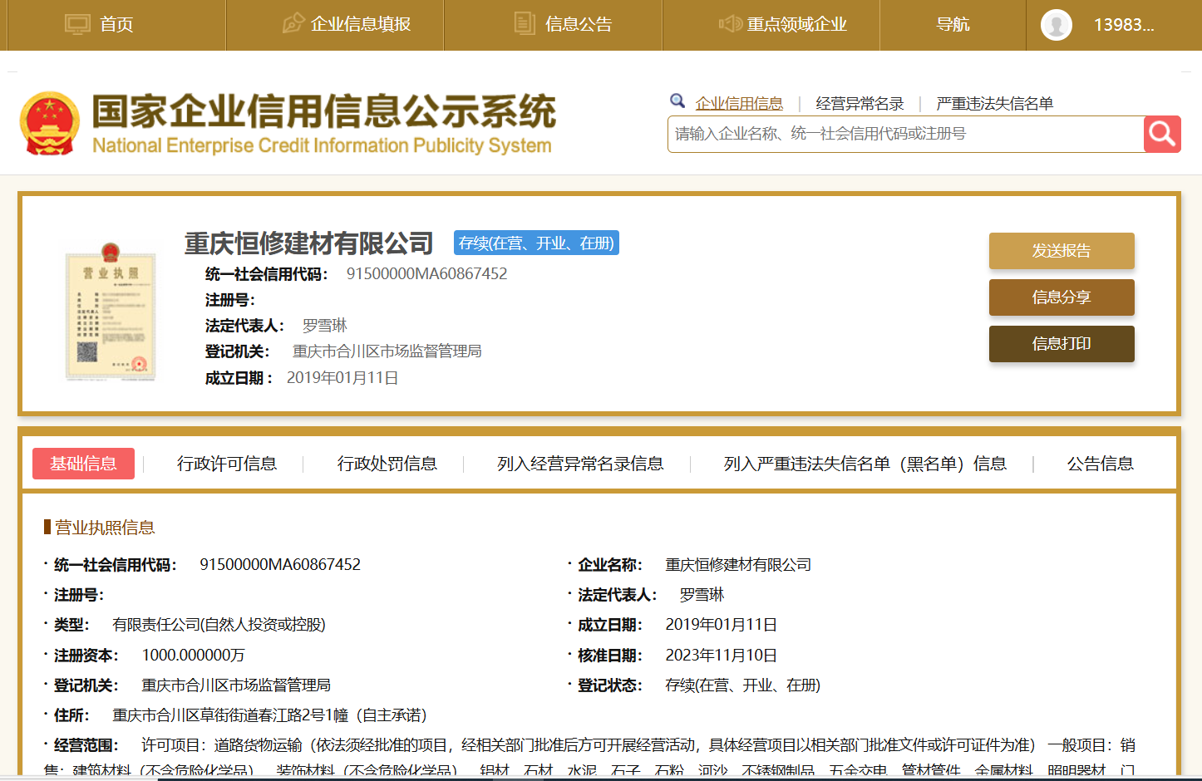The image size is (1202, 781).
Task: Switch to the 公告信息 tab
Action: (1101, 464)
